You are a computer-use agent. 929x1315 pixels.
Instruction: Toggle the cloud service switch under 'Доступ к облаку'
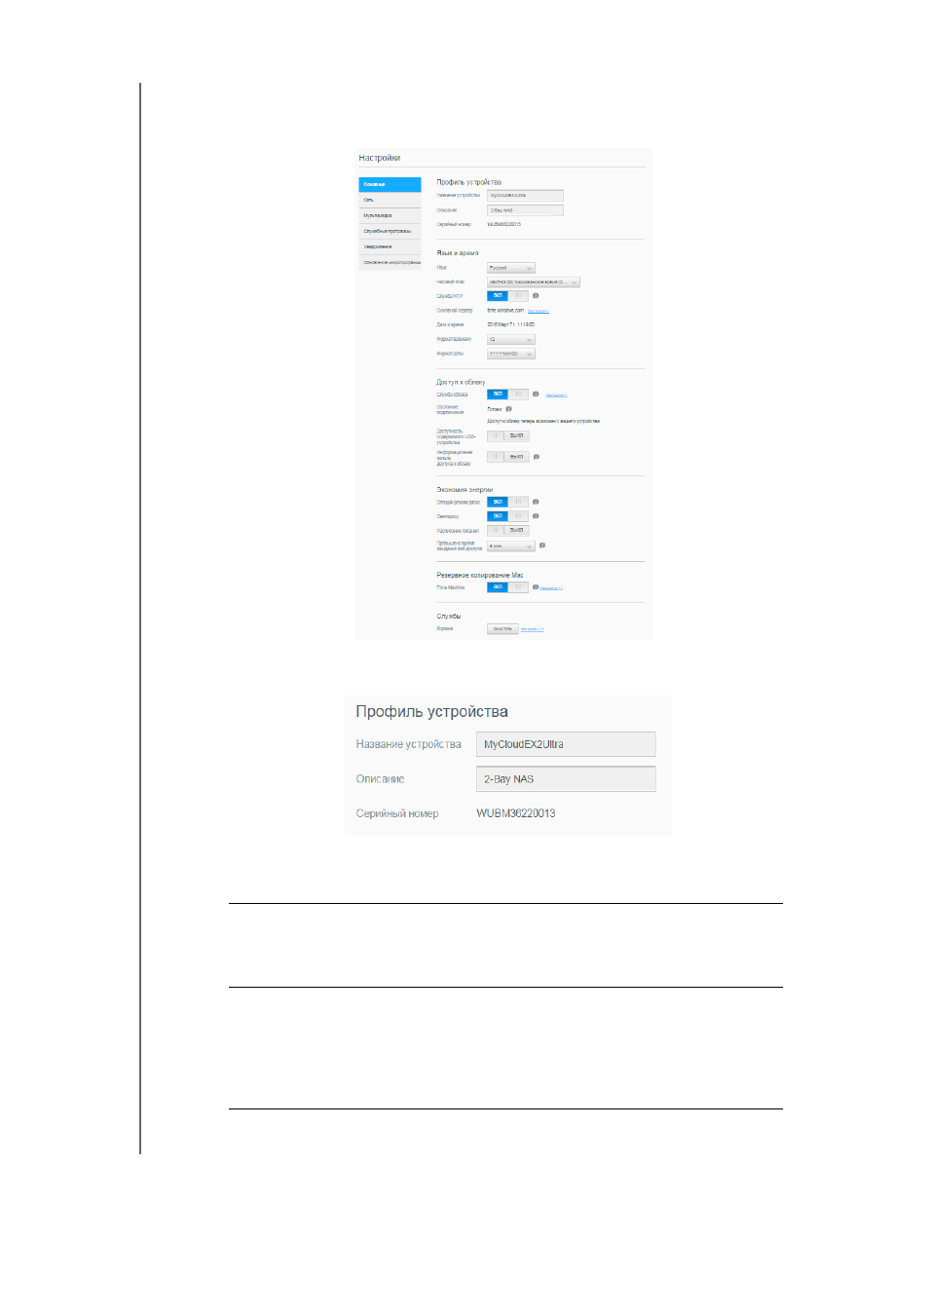(507, 394)
